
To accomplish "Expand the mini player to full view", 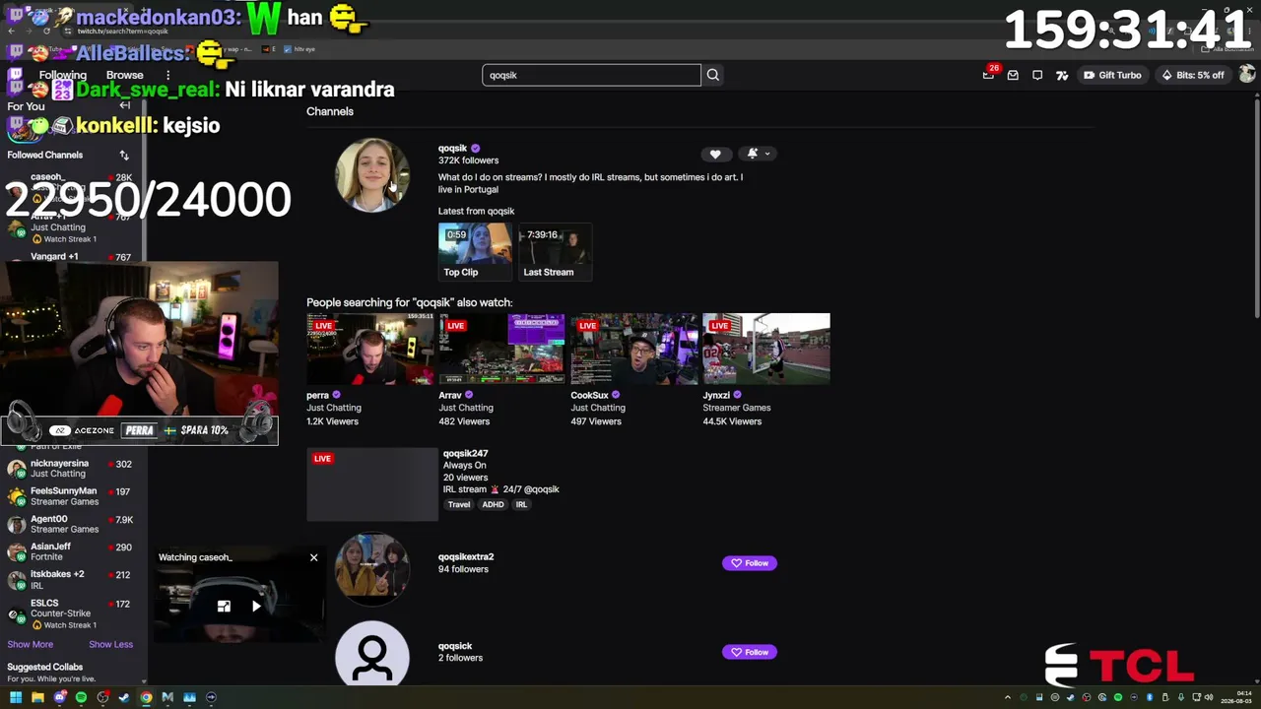I will click(x=224, y=607).
